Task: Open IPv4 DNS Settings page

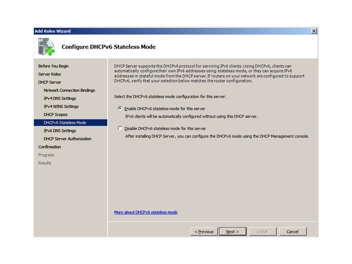Action: tap(60, 98)
